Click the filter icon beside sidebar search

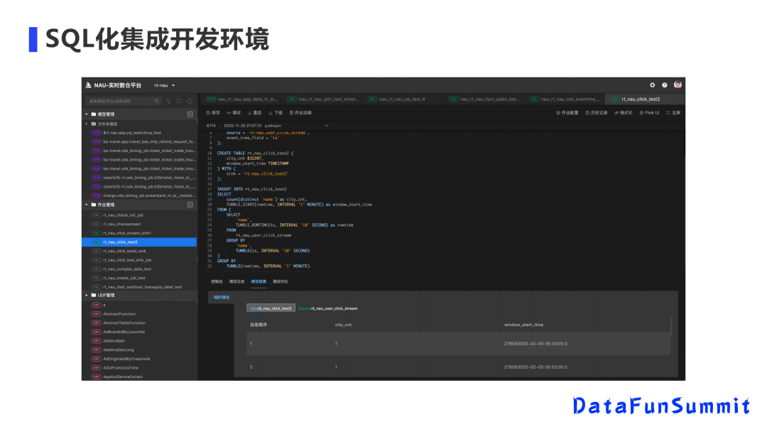(x=168, y=102)
